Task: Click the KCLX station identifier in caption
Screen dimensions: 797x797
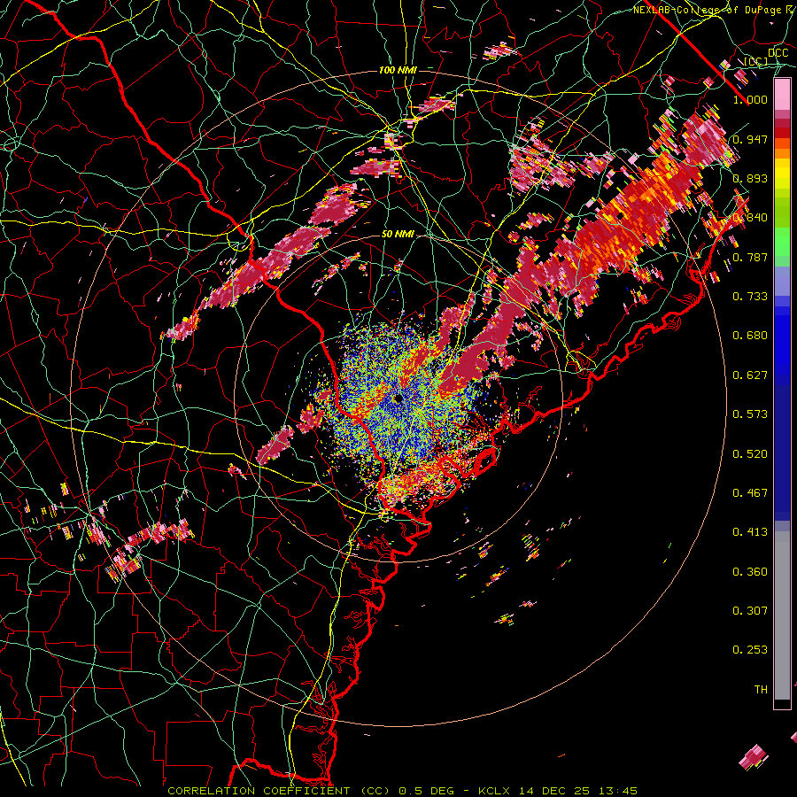Action: [494, 791]
